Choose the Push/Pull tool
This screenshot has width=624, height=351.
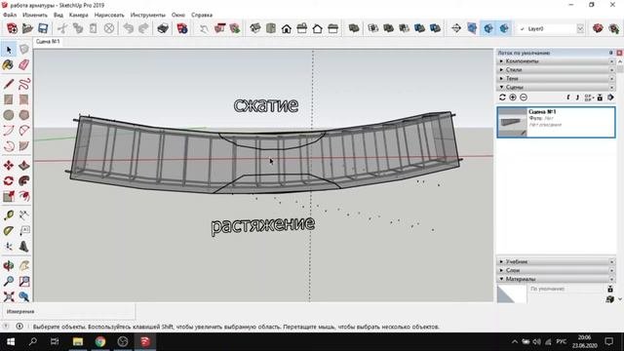coord(23,165)
